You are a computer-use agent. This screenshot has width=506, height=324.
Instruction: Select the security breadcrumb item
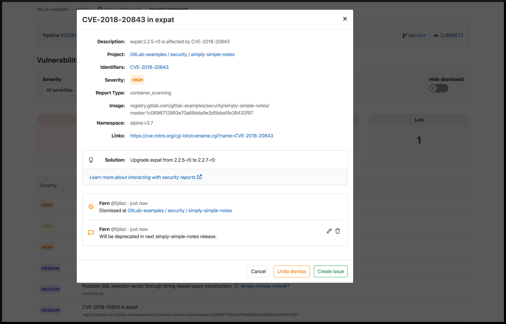point(83,9)
